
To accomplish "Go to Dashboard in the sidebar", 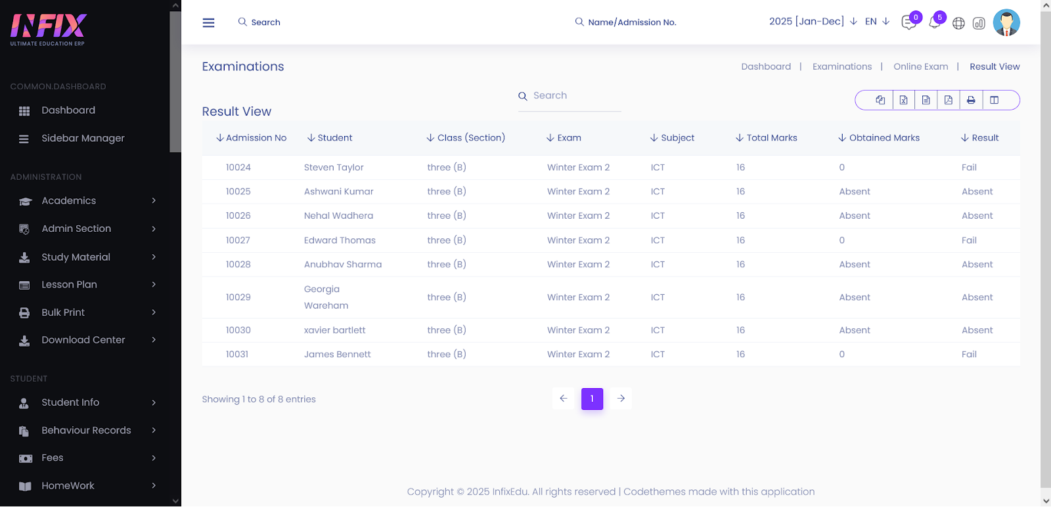I will [68, 110].
